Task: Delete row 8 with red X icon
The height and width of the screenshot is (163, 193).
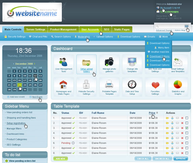Action: click(x=182, y=153)
